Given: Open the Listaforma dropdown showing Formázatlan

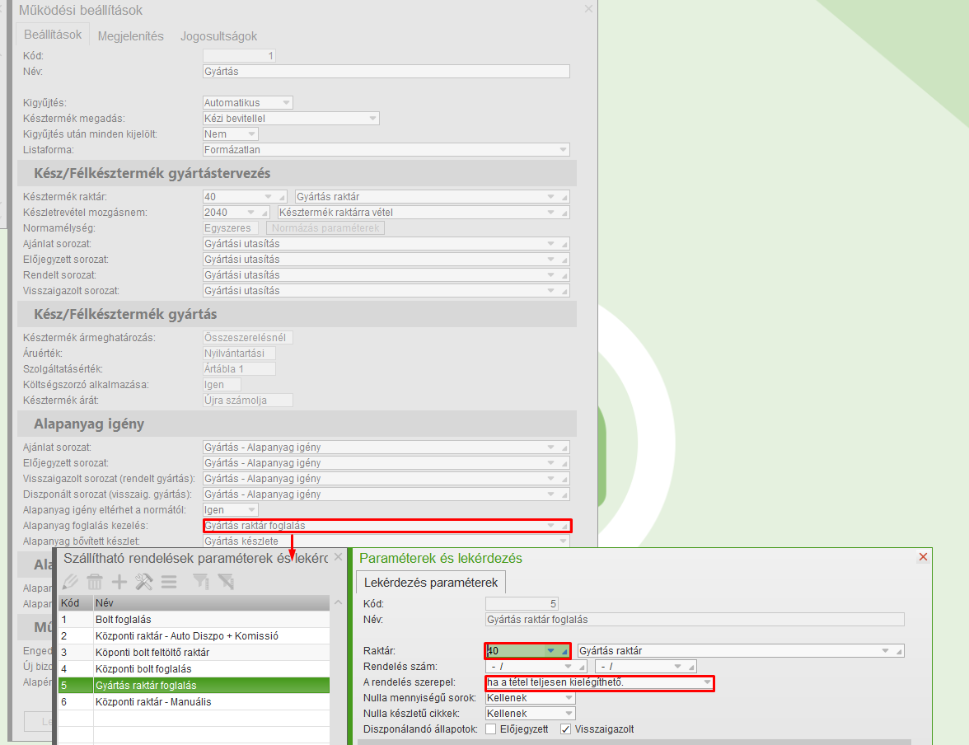Looking at the screenshot, I should pyautogui.click(x=563, y=150).
